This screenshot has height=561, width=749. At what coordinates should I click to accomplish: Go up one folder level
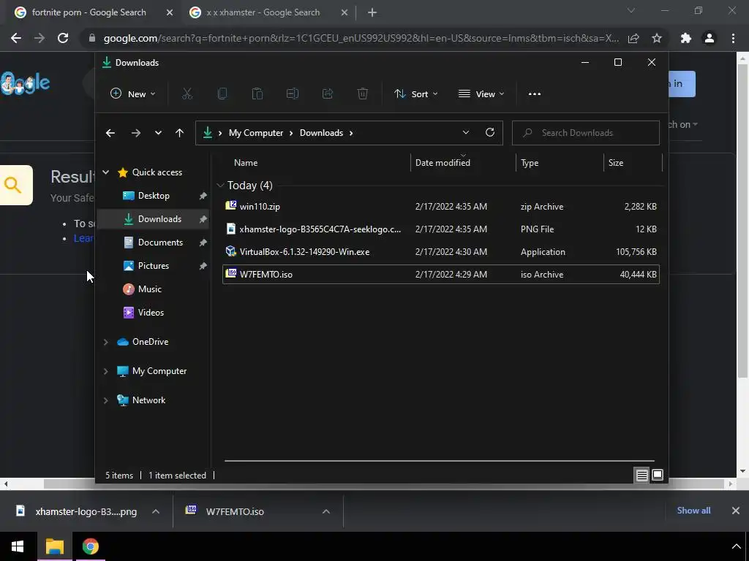pos(179,133)
